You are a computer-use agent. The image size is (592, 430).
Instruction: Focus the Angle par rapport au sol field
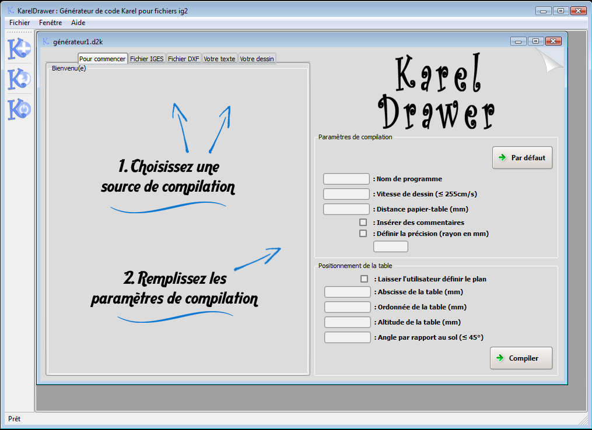click(348, 337)
